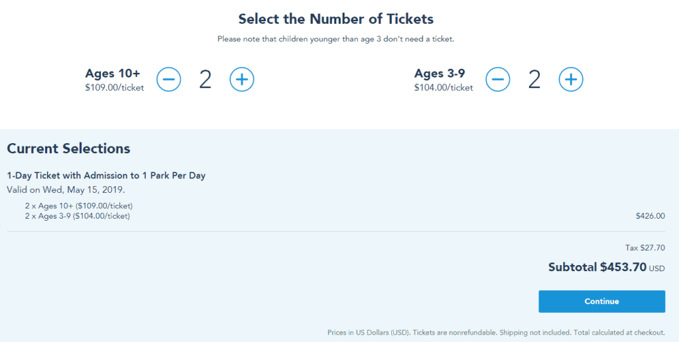Screen dimensions: 679x342
Task: Click the $109.00/ticket price text
Action: [115, 87]
